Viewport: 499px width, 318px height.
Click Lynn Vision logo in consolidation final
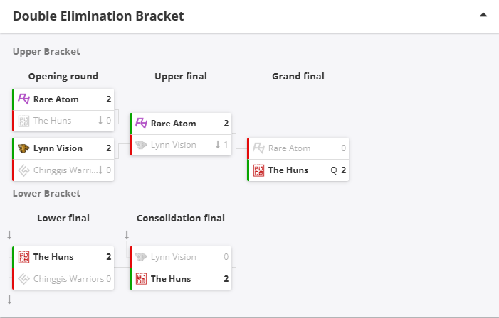tap(142, 257)
